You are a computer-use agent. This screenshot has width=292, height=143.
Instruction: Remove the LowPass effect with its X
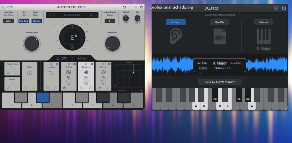tap(57, 64)
